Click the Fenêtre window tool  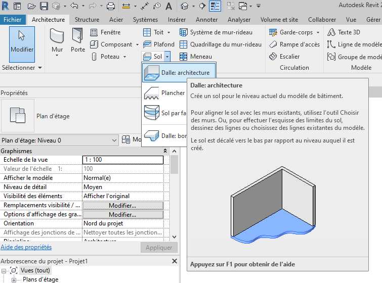click(105, 32)
